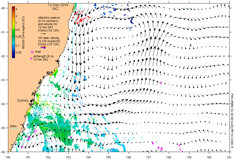Click the Argo float marker near 157.5E 33S
Screen dimensions: 235x160
[160, 83]
